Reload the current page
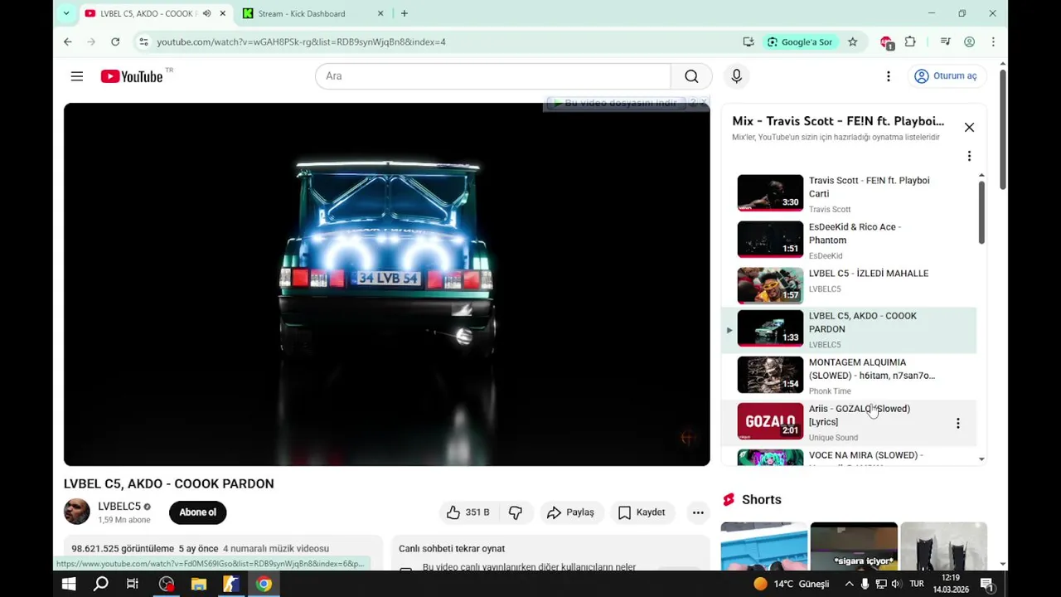 (115, 41)
